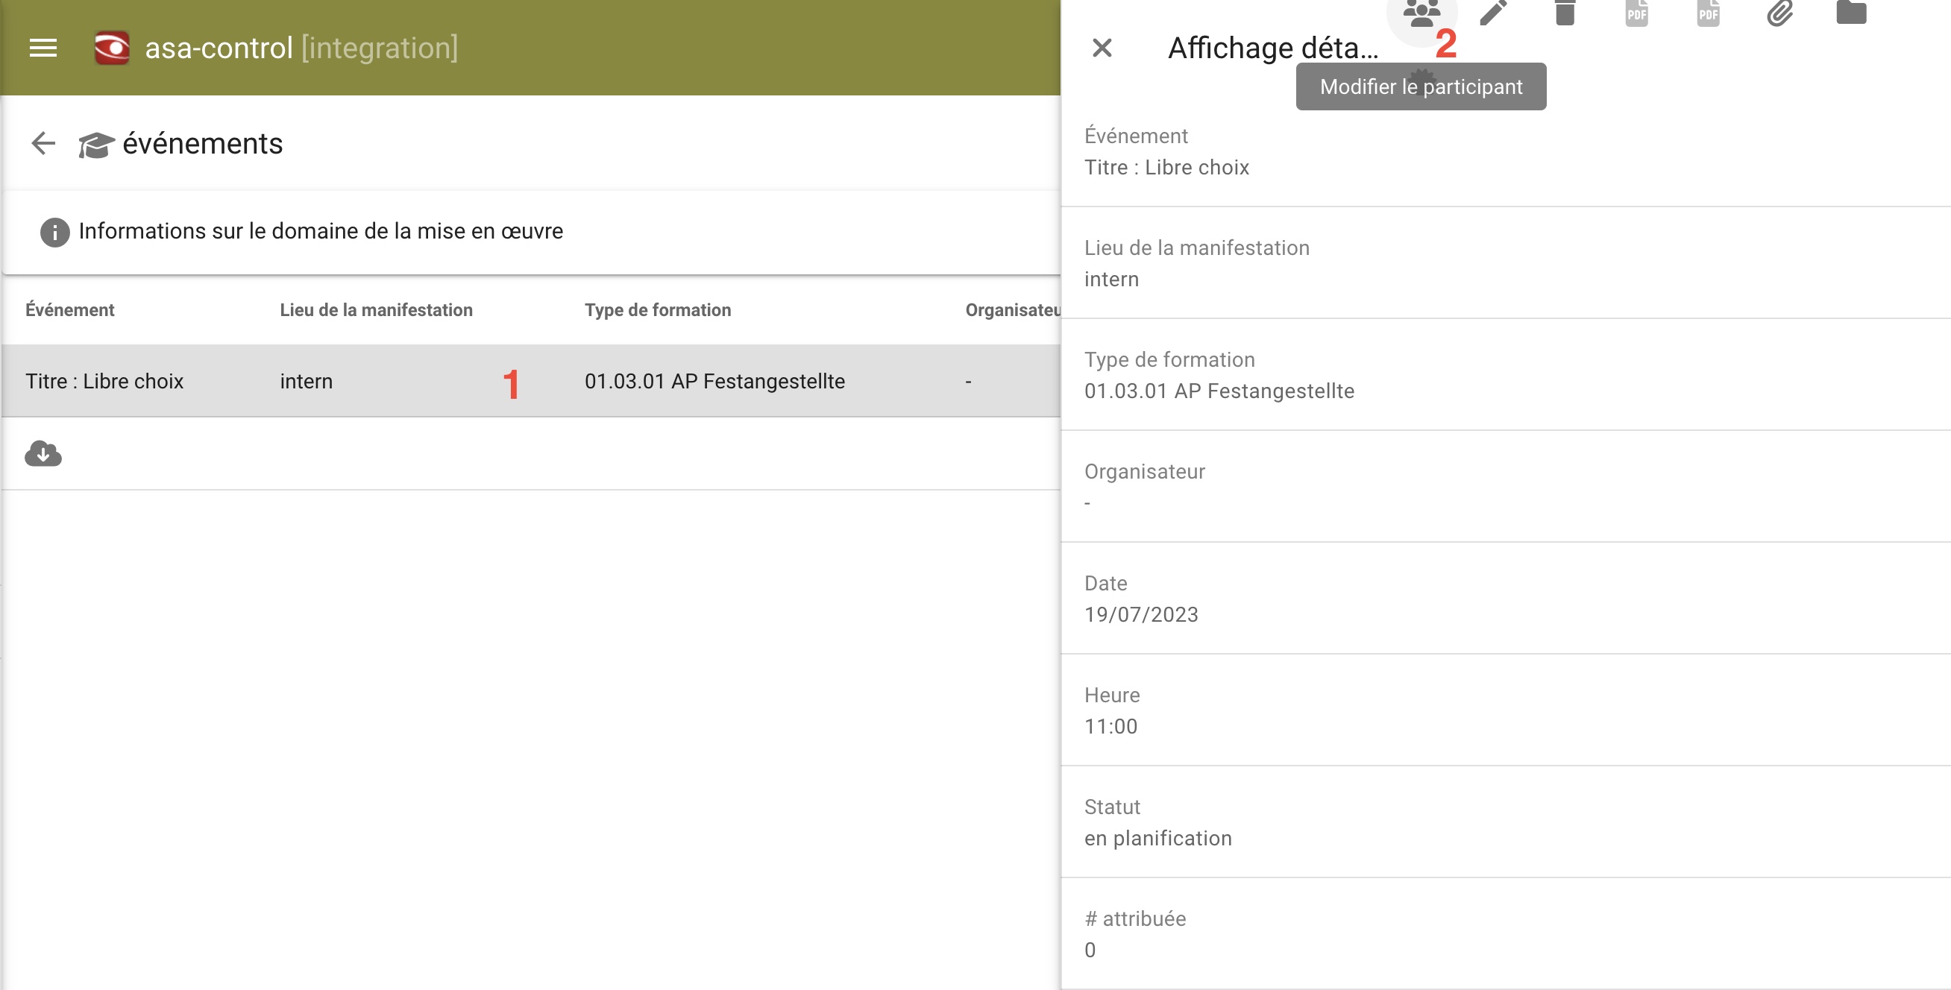Click the info circle icon
1951x990 pixels.
[x=54, y=232]
